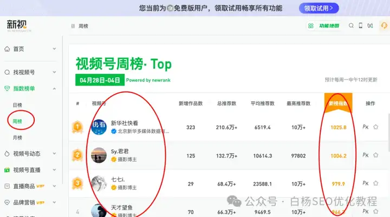Favorite Sy.君君 with star icon
This screenshot has height=217, width=390.
(x=375, y=155)
